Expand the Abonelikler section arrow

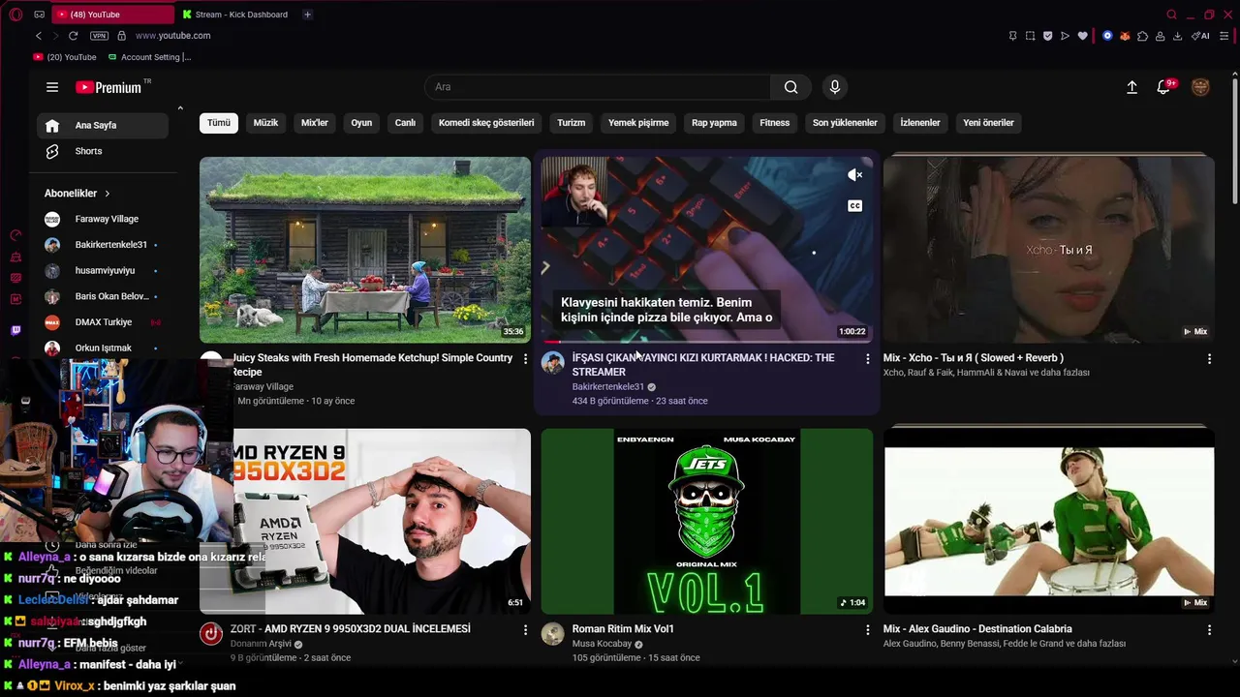click(107, 194)
